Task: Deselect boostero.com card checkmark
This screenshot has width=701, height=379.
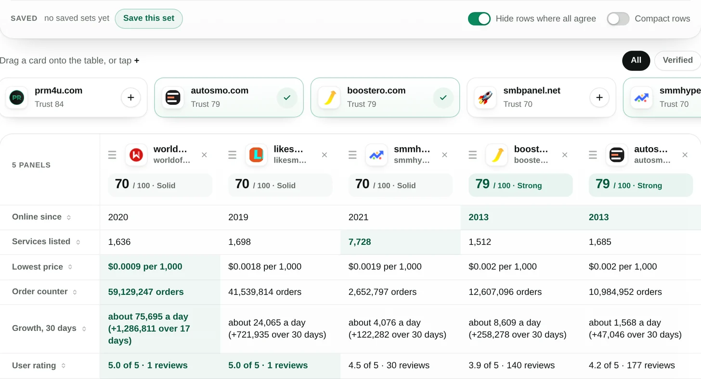Action: click(x=443, y=98)
